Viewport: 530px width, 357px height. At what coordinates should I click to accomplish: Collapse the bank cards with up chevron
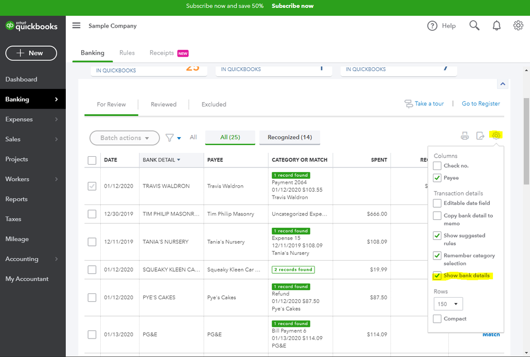(502, 84)
